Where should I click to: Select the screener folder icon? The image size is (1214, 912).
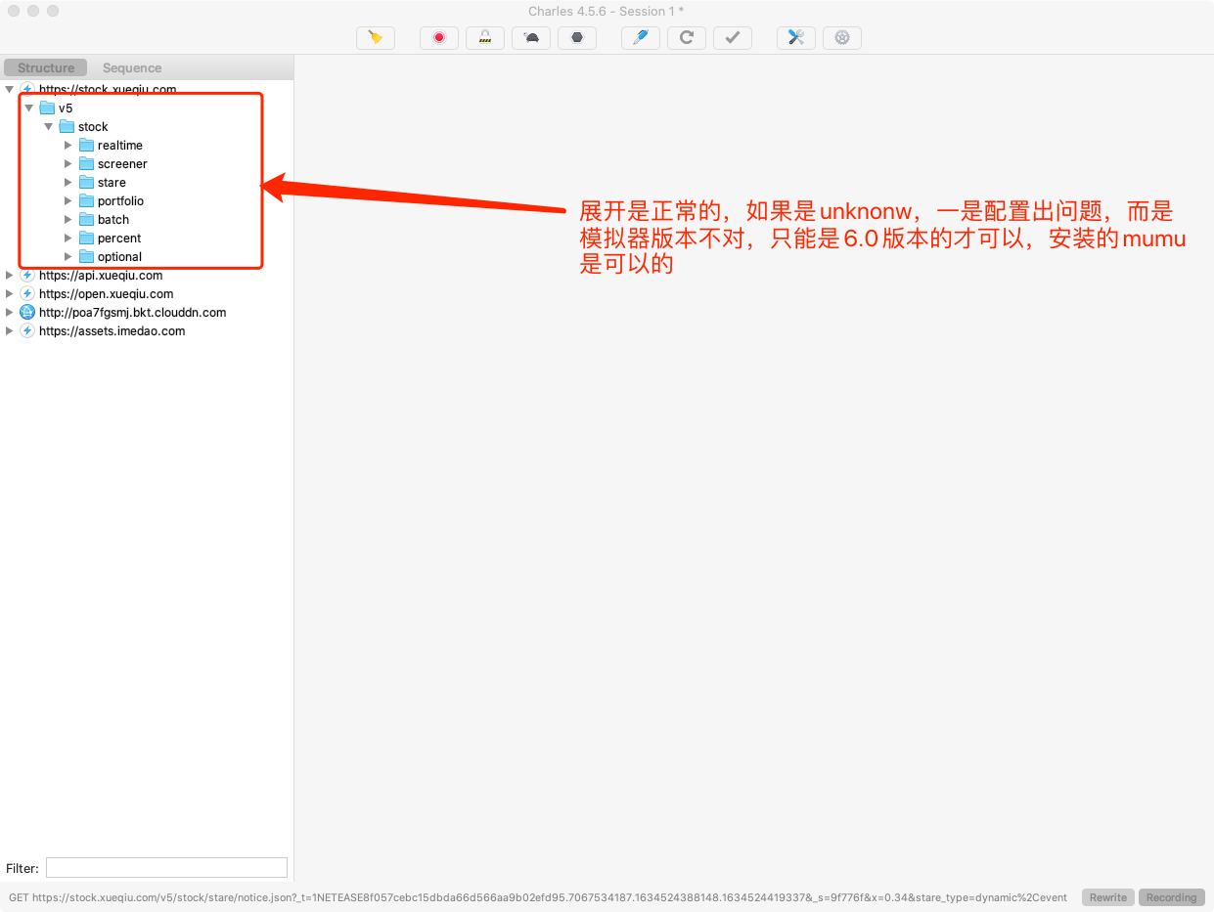click(x=86, y=163)
